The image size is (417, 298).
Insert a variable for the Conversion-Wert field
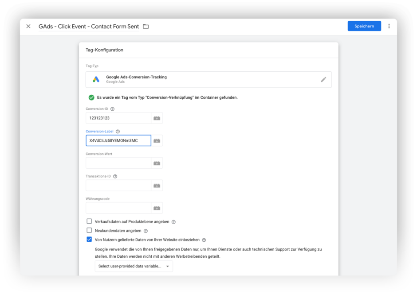pos(157,163)
